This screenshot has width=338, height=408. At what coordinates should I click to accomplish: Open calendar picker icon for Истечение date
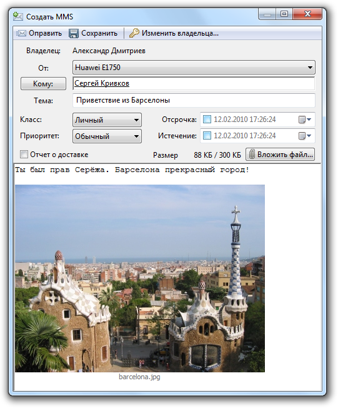tap(304, 136)
